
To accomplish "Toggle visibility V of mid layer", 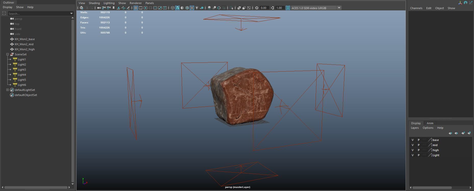I will tap(412, 145).
